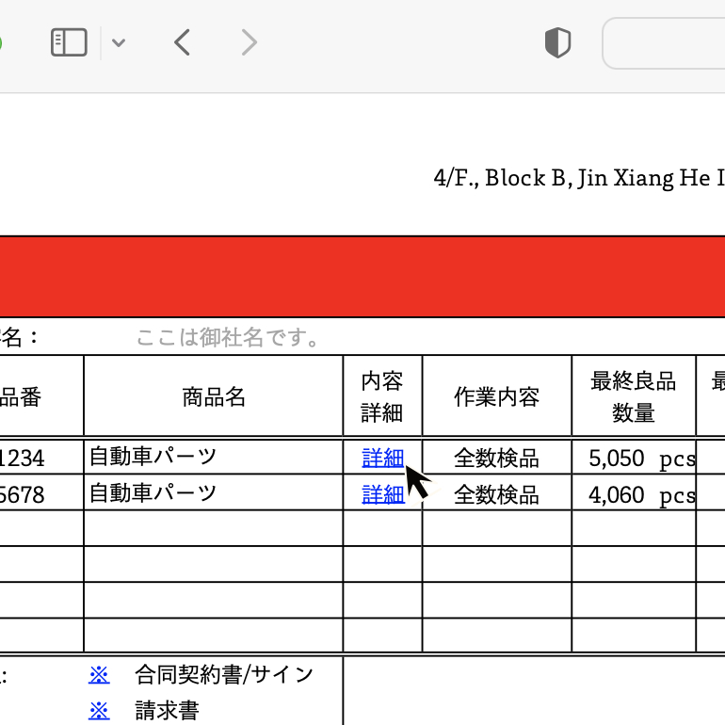Select the 内容詳細 header cell
Image resolution: width=725 pixels, height=725 pixels.
point(382,396)
